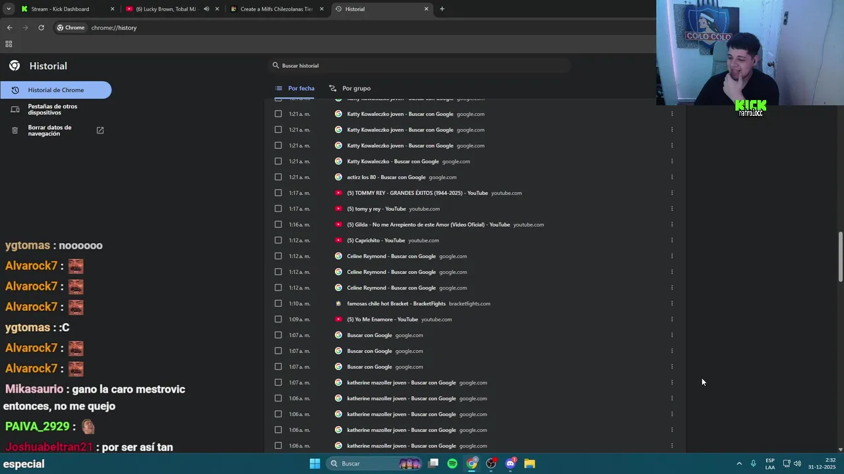844x474 pixels.
Task: Open the Spotify taskbar icon
Action: pos(452,463)
